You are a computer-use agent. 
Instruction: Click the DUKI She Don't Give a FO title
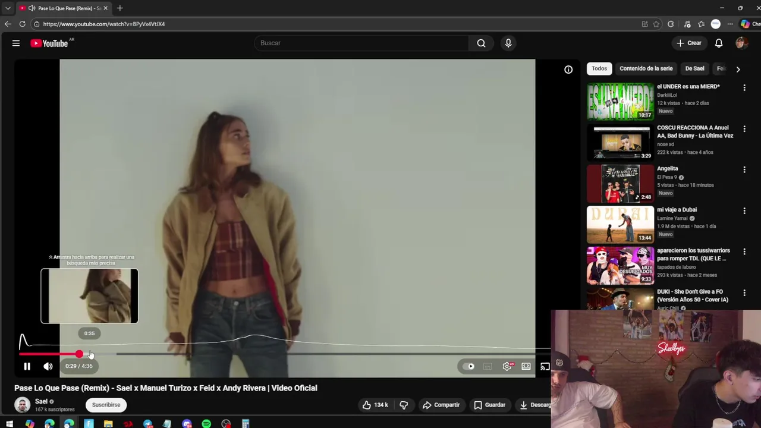693,295
